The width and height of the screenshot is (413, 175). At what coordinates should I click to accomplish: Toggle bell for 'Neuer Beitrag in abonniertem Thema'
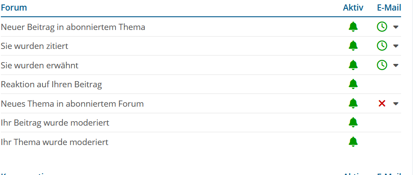(x=353, y=27)
